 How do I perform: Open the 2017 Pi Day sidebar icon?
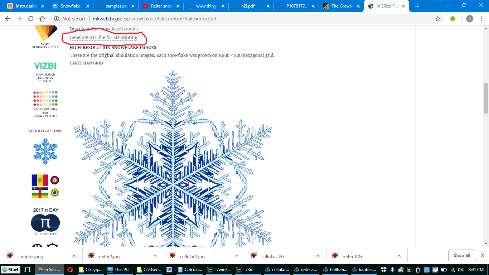click(45, 221)
